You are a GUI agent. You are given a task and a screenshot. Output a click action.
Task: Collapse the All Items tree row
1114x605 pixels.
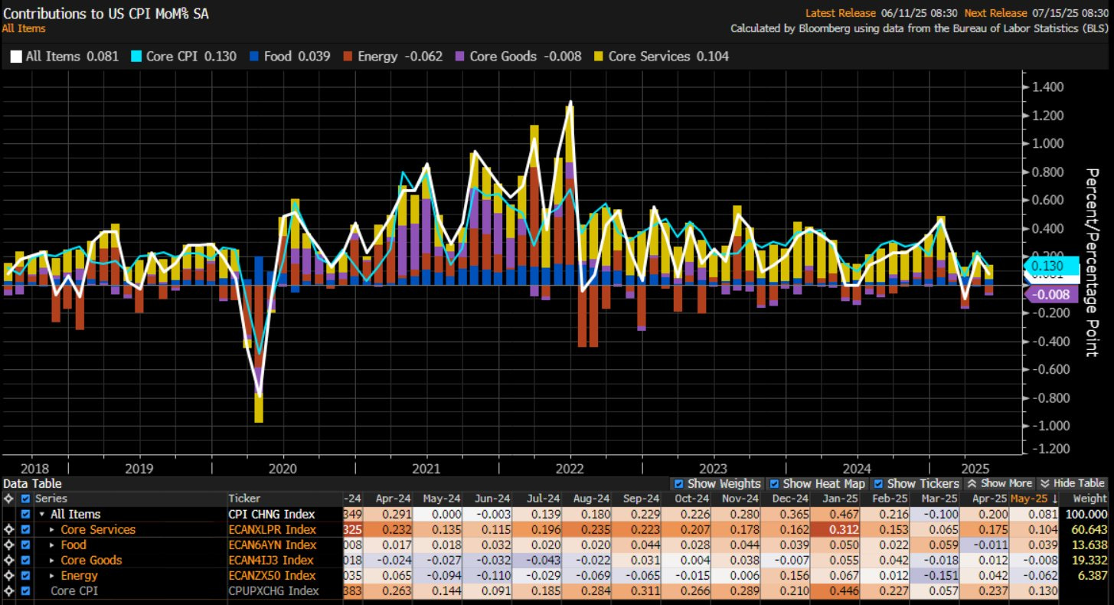[41, 515]
